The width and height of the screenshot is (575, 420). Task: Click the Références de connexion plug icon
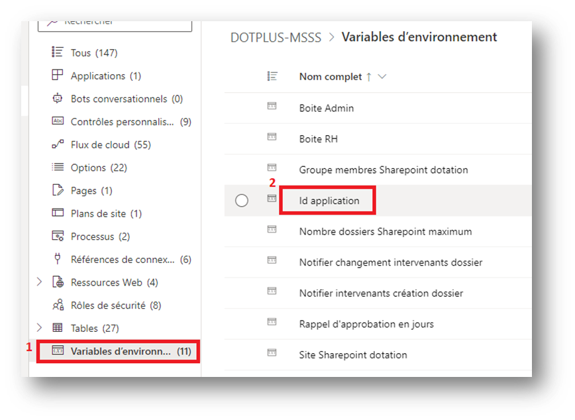pyautogui.click(x=58, y=259)
